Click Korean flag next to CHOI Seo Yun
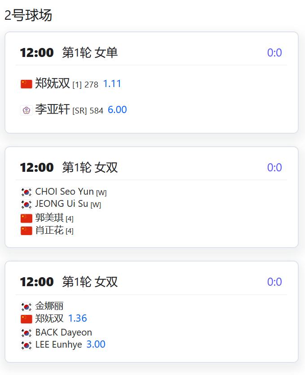 (x=26, y=192)
